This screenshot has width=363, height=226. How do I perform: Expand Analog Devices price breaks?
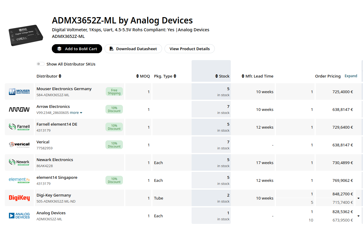click(x=358, y=216)
